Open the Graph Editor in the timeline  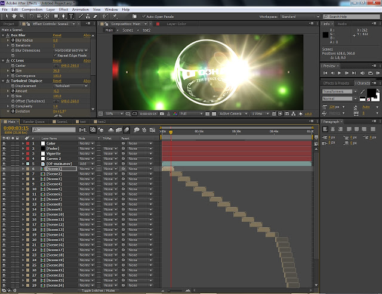tap(152, 130)
